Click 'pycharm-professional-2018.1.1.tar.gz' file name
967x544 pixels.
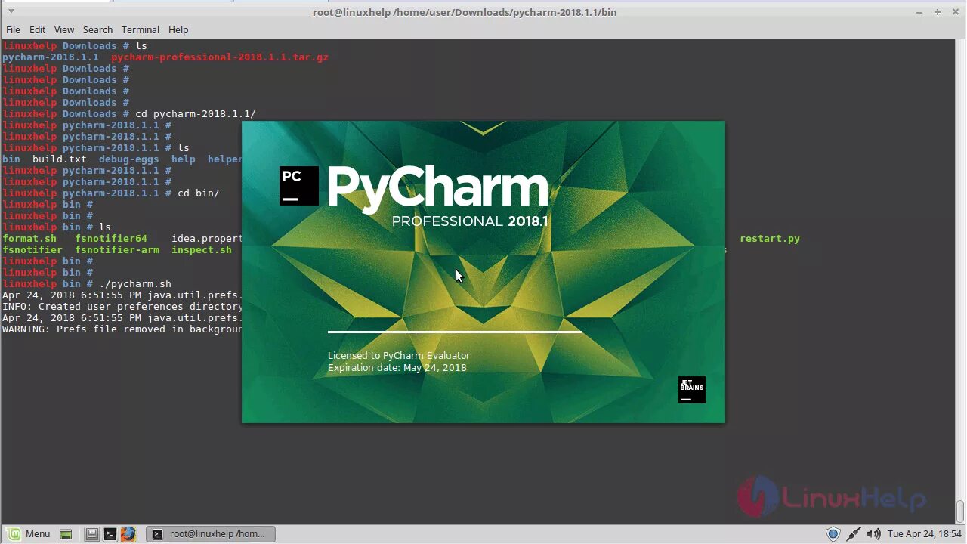coord(220,57)
